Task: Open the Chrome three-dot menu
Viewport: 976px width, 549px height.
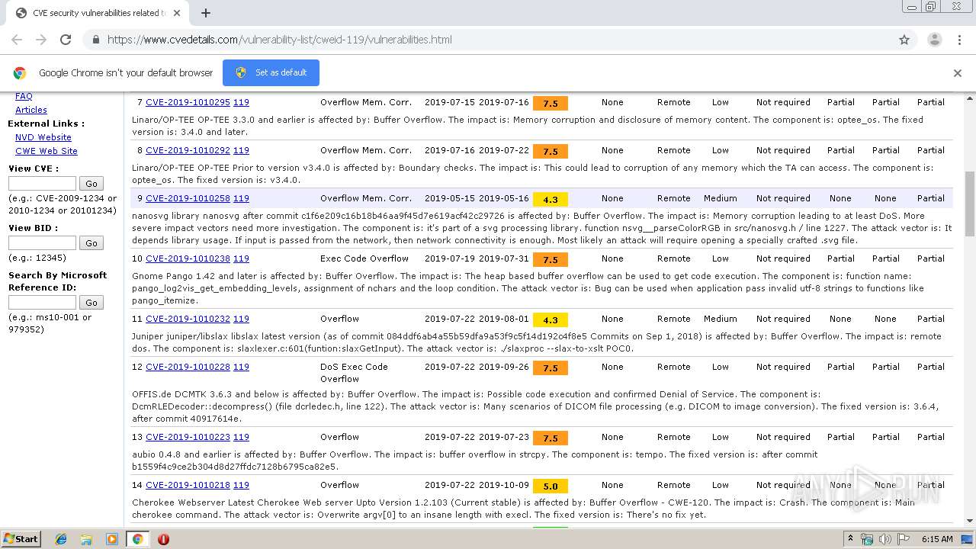Action: coord(959,40)
